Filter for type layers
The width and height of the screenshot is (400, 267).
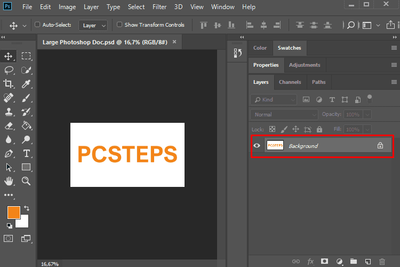[x=332, y=99]
